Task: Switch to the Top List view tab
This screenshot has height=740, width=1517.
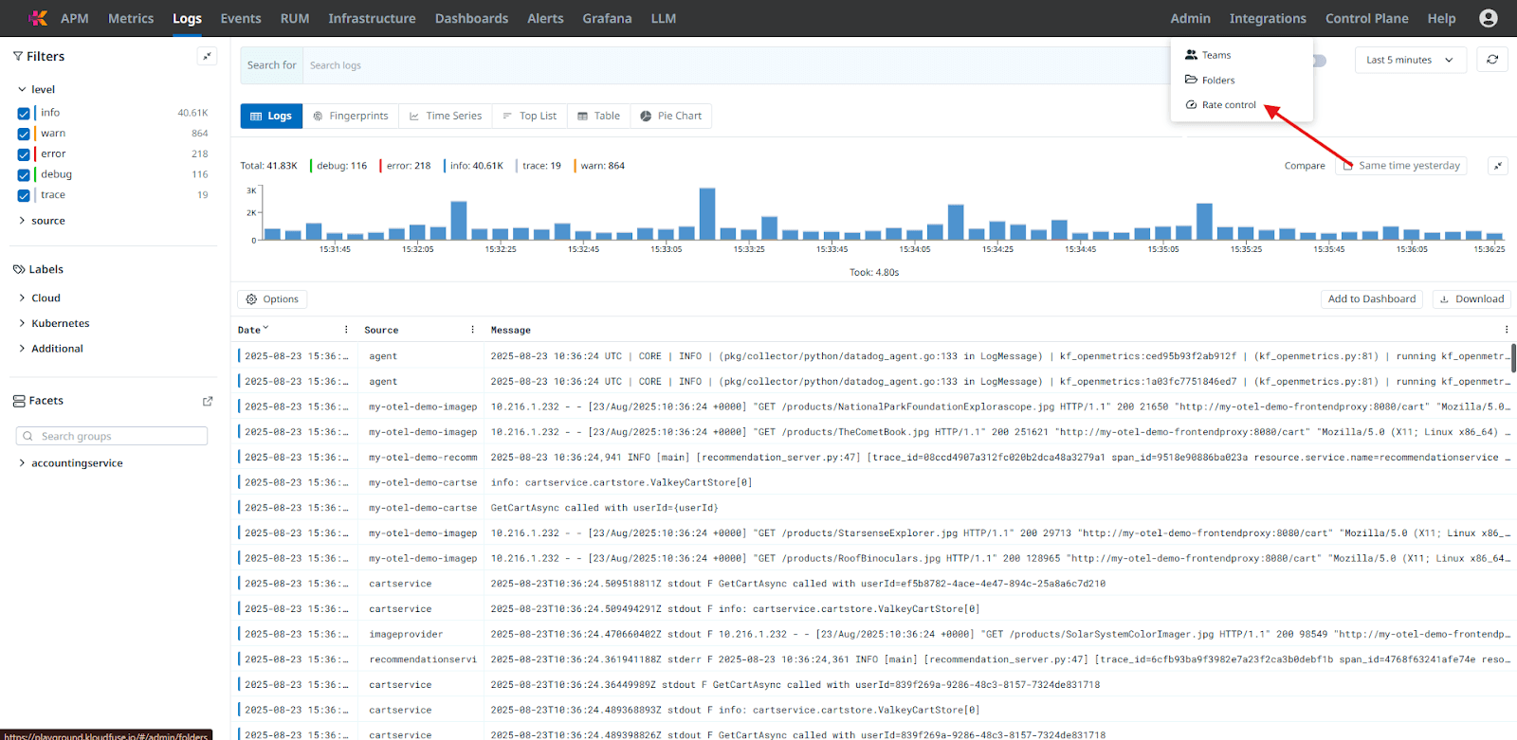Action: pos(530,116)
